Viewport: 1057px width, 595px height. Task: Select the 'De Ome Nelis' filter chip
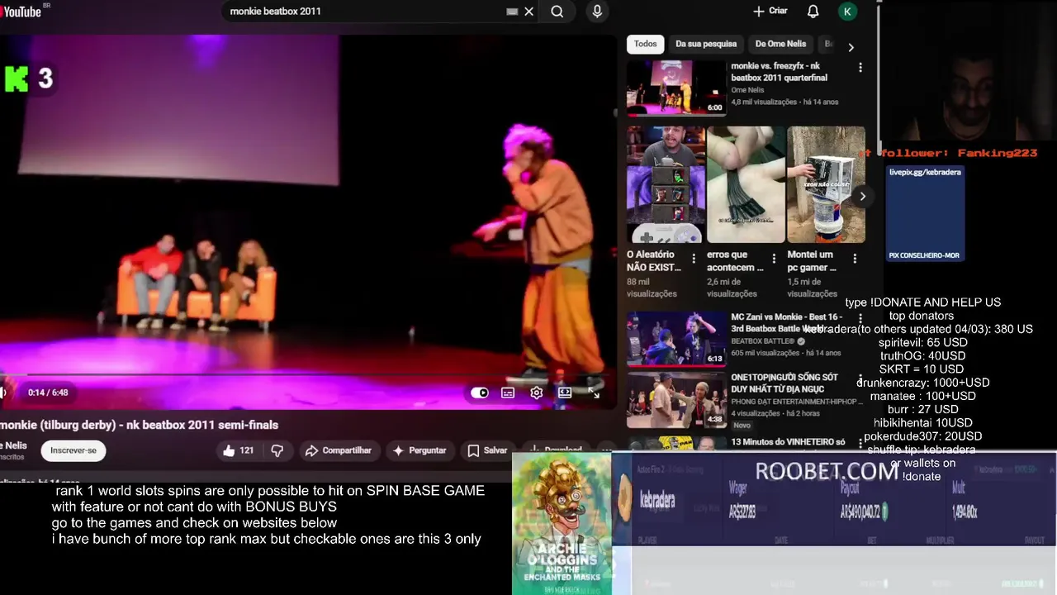[x=780, y=44]
